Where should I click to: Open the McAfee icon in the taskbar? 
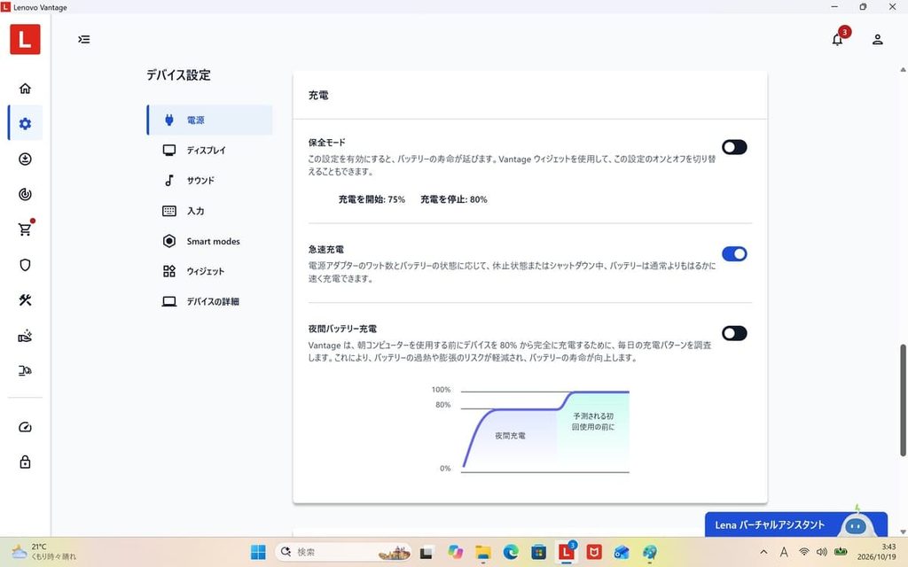tap(593, 553)
